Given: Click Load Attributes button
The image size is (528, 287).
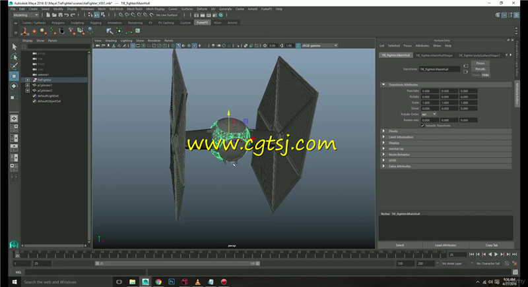Looking at the screenshot, I should 445,246.
